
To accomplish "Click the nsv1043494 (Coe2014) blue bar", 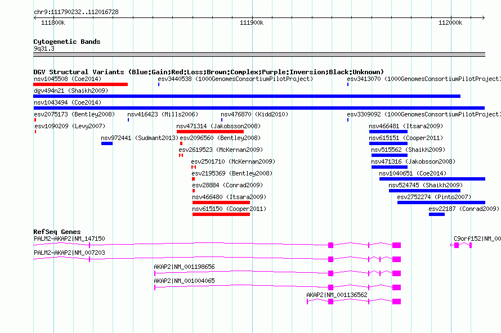I will (x=259, y=108).
